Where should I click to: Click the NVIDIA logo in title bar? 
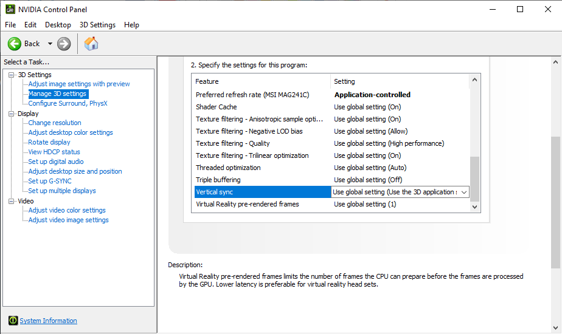coord(10,9)
